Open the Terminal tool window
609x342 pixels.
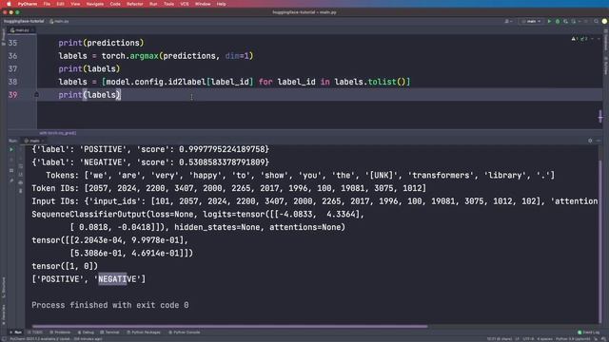point(110,332)
